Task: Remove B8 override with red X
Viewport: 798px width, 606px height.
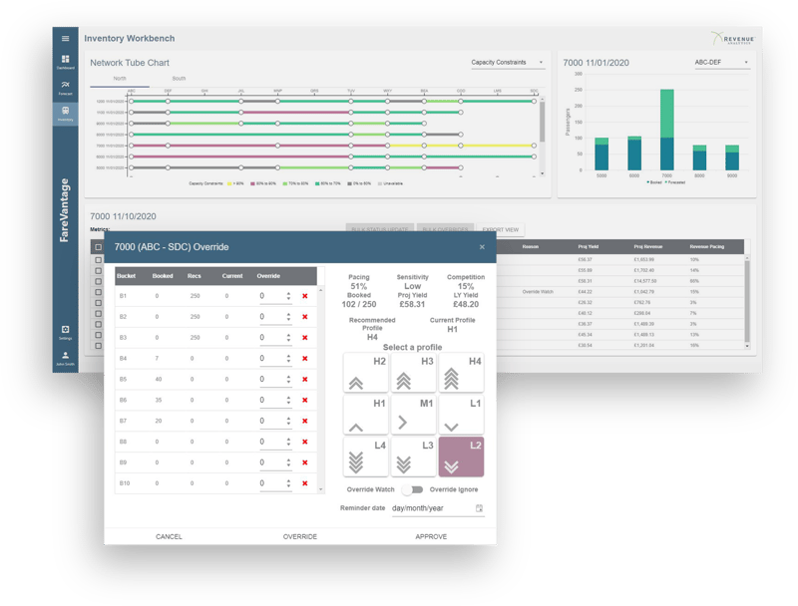Action: click(305, 442)
